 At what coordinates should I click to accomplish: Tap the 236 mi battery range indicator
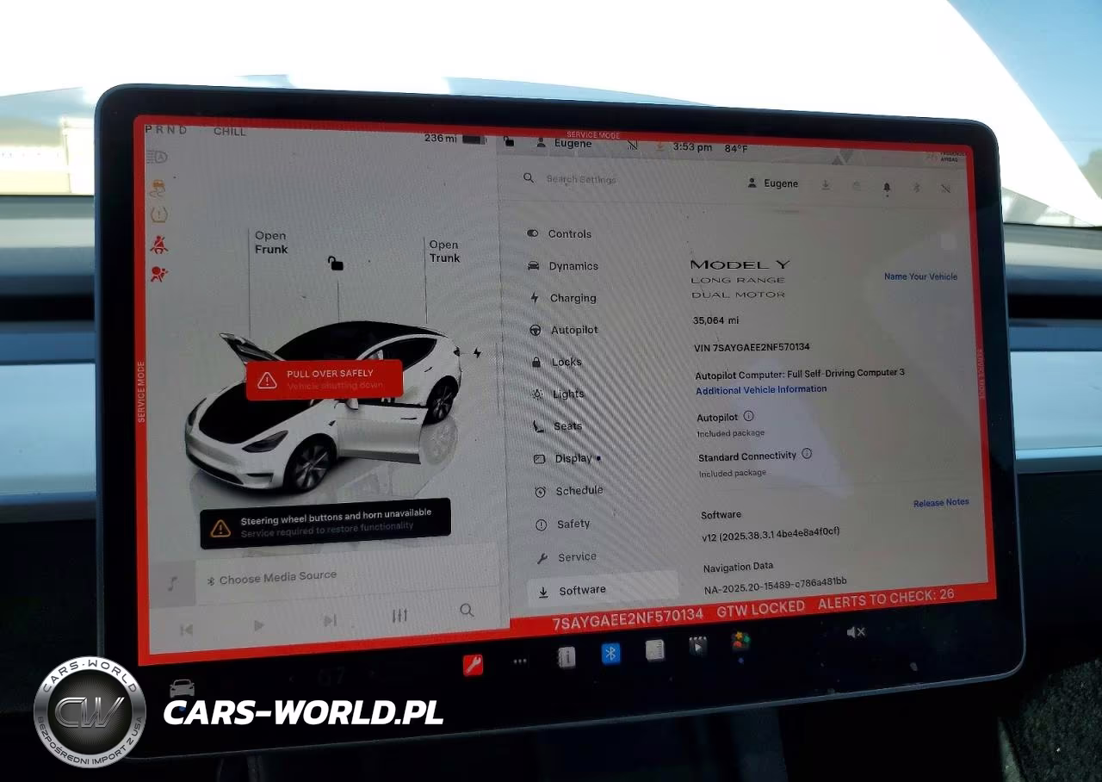point(455,139)
